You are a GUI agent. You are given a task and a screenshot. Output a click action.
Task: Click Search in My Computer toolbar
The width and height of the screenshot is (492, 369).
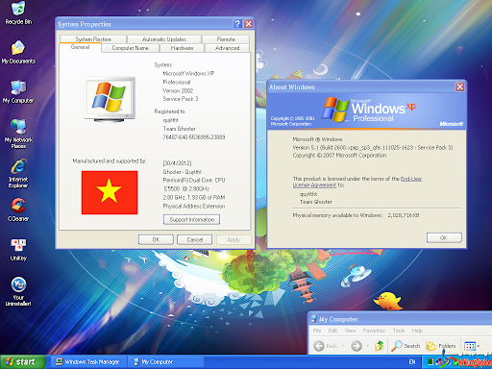coord(406,346)
